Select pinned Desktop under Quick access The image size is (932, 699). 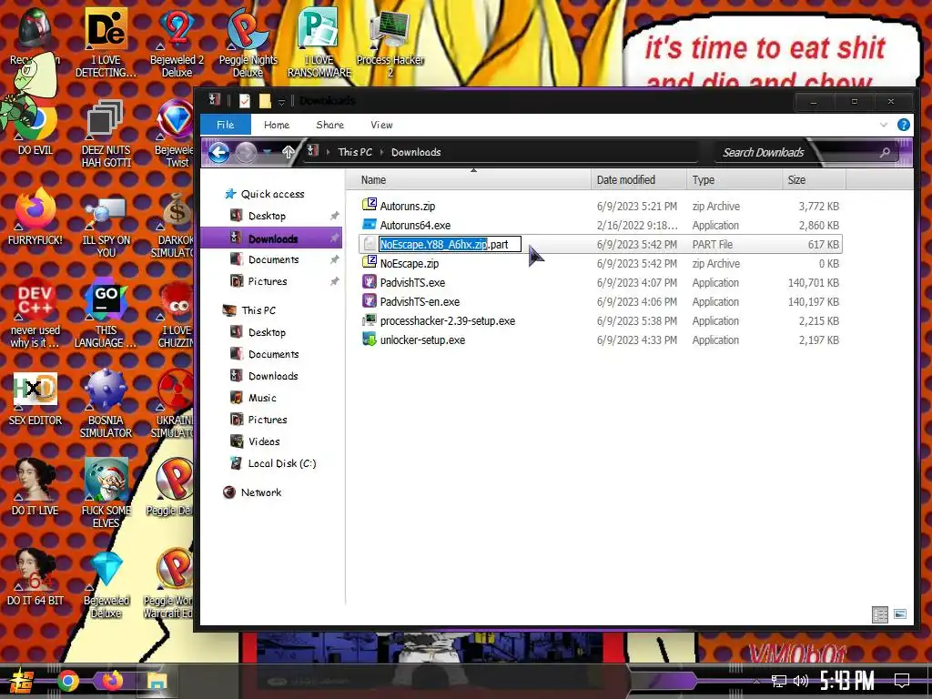[x=267, y=216]
